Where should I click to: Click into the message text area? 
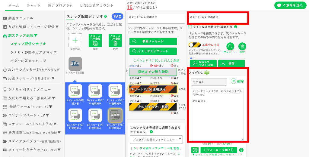217,114
